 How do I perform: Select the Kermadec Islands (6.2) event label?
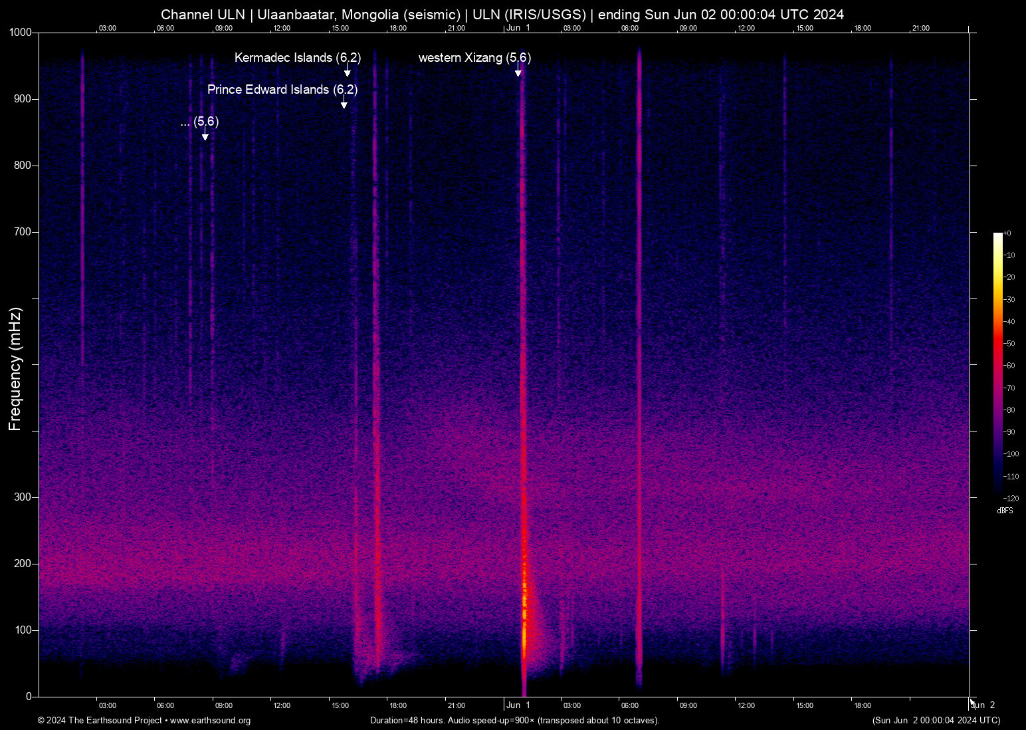pos(298,58)
